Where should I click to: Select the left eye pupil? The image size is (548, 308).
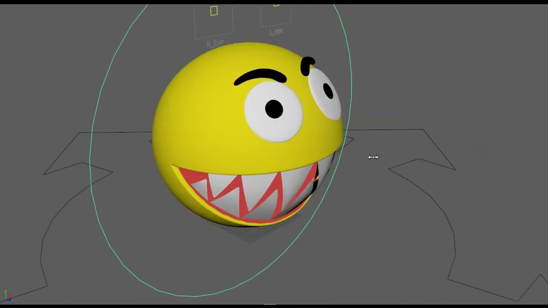[274, 109]
